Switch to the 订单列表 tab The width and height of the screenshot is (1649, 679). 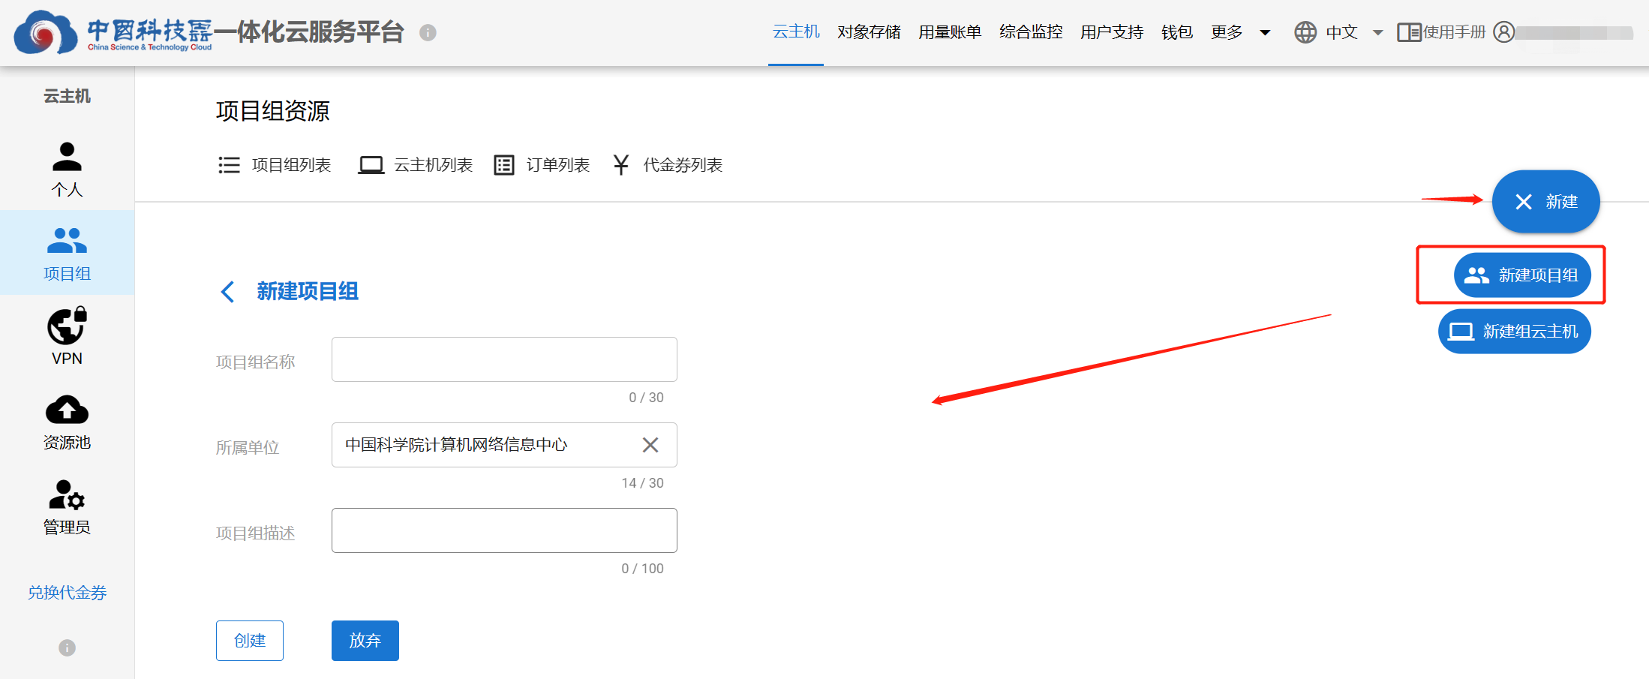click(x=542, y=165)
